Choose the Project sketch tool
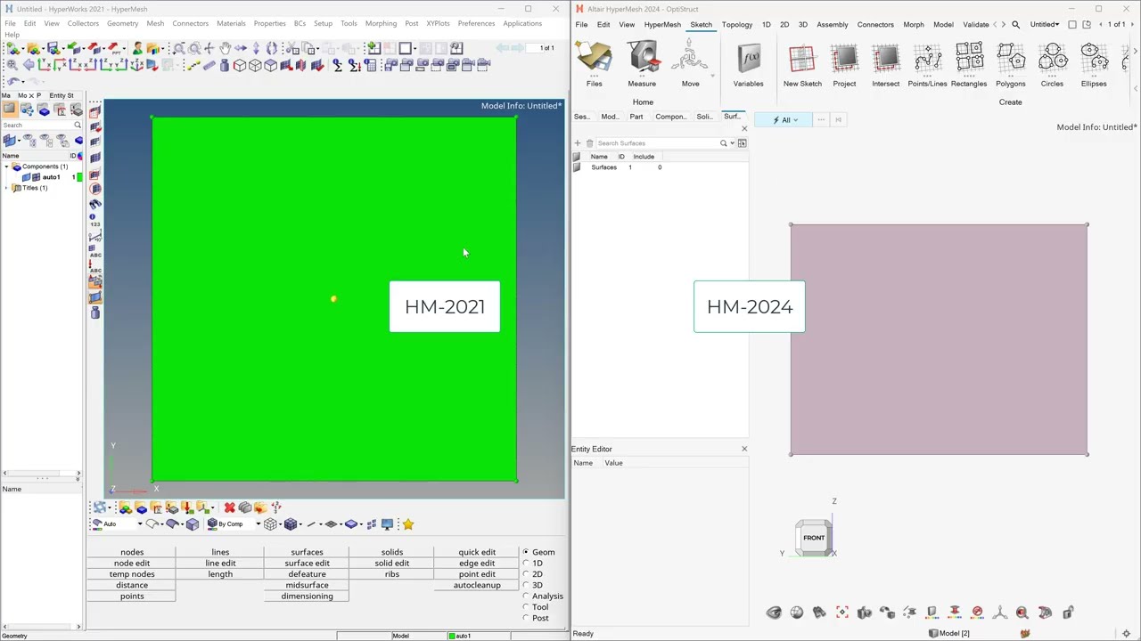1141x641 pixels. tap(844, 64)
